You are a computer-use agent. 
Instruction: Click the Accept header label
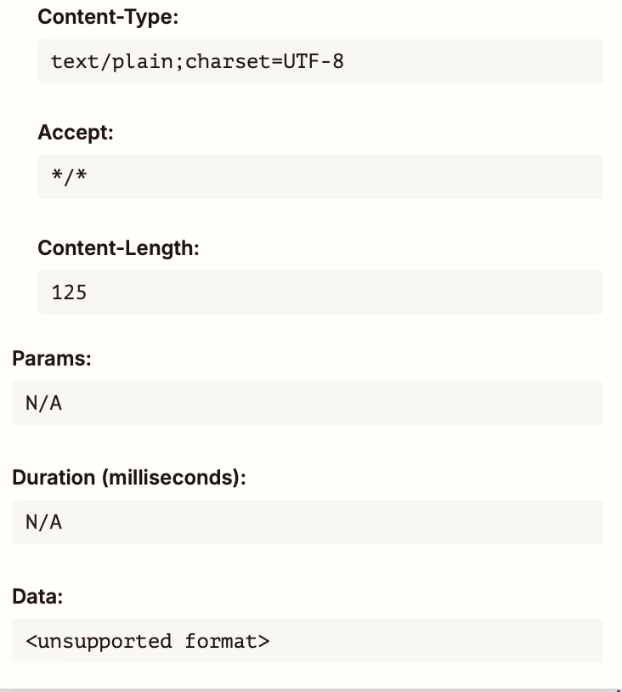coord(76,133)
